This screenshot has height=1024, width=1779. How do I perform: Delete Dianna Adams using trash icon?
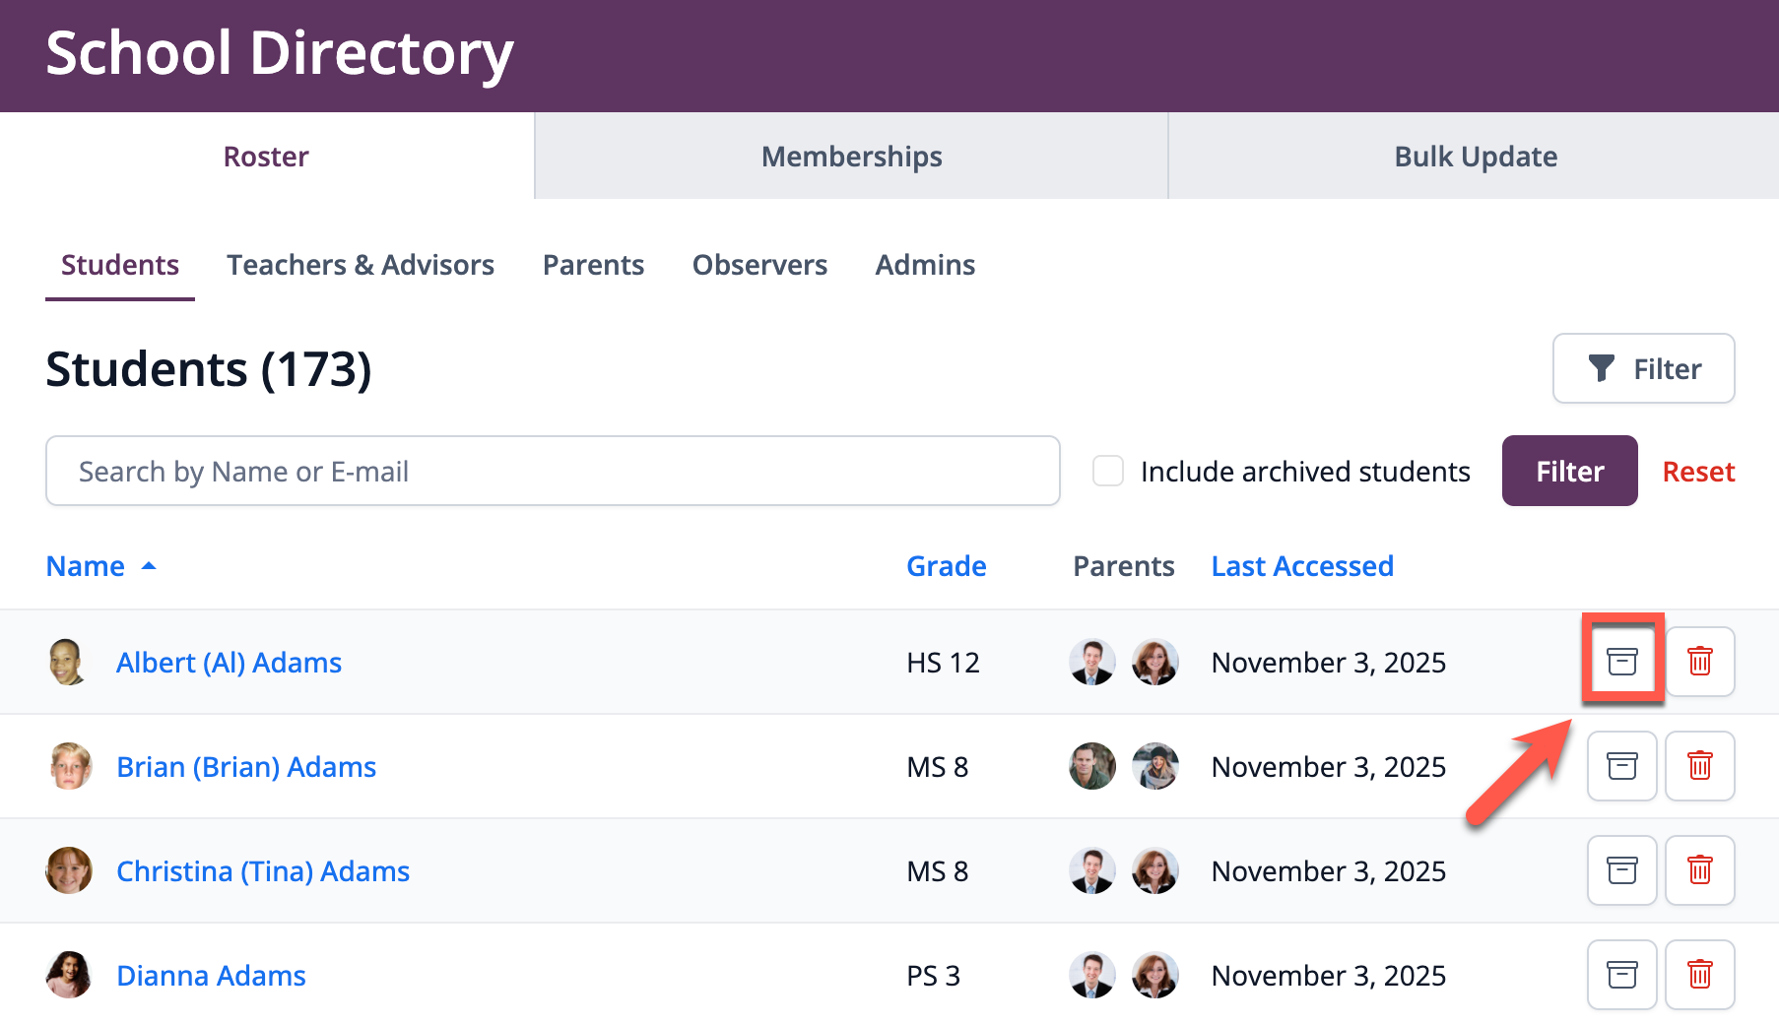[x=1699, y=975]
